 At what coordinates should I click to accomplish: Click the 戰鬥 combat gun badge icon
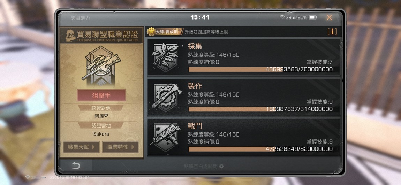tap(166, 137)
